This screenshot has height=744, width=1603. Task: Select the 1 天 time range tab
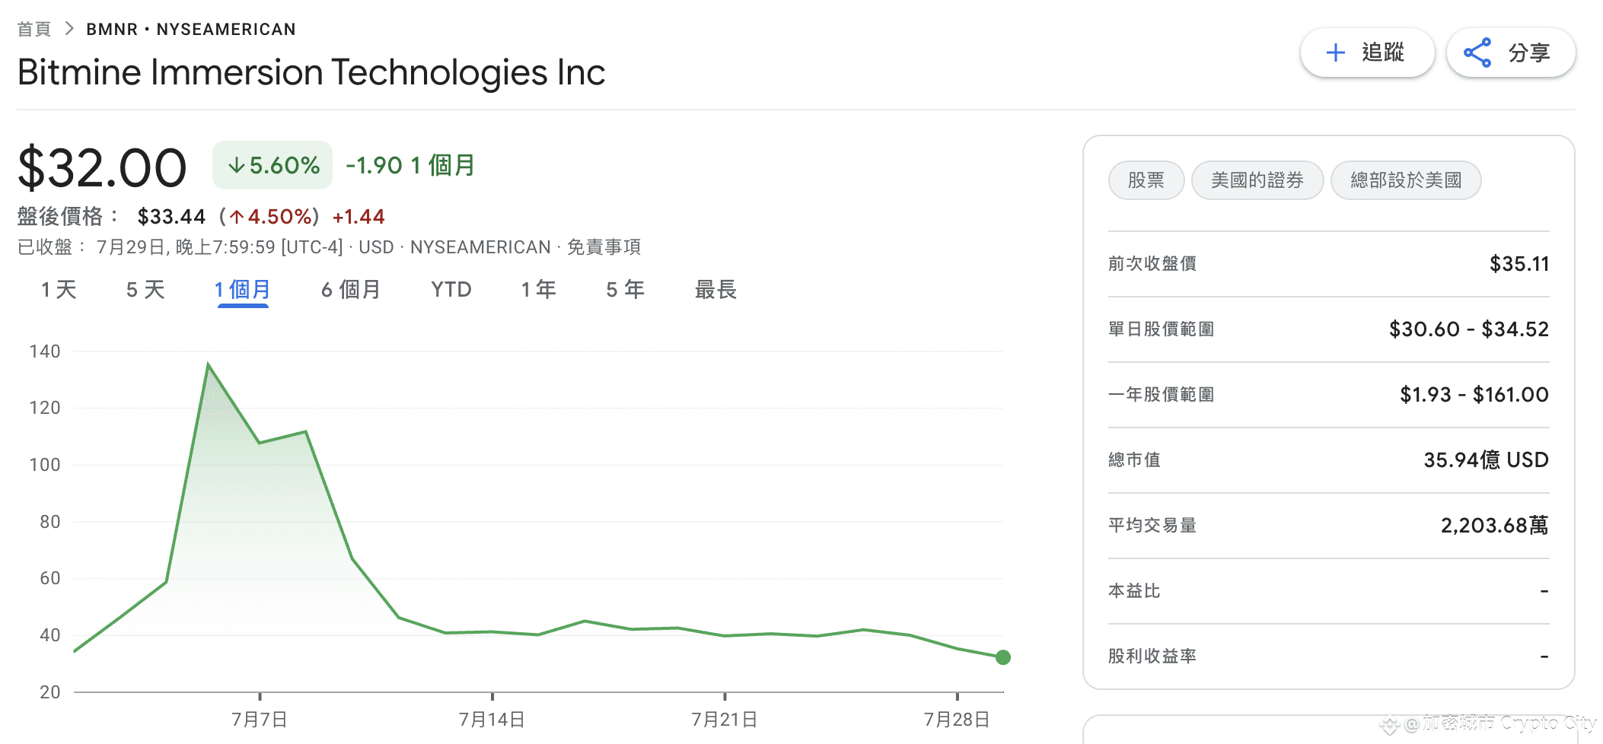click(59, 290)
